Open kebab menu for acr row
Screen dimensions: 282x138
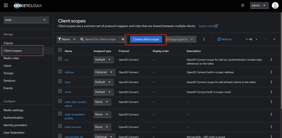pyautogui.click(x=271, y=60)
